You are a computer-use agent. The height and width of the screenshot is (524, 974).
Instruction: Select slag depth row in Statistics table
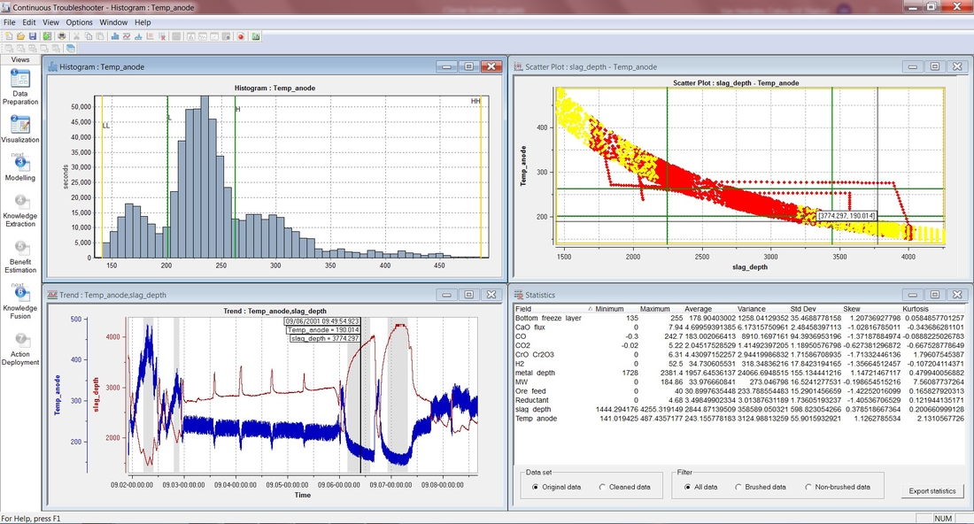click(x=740, y=409)
